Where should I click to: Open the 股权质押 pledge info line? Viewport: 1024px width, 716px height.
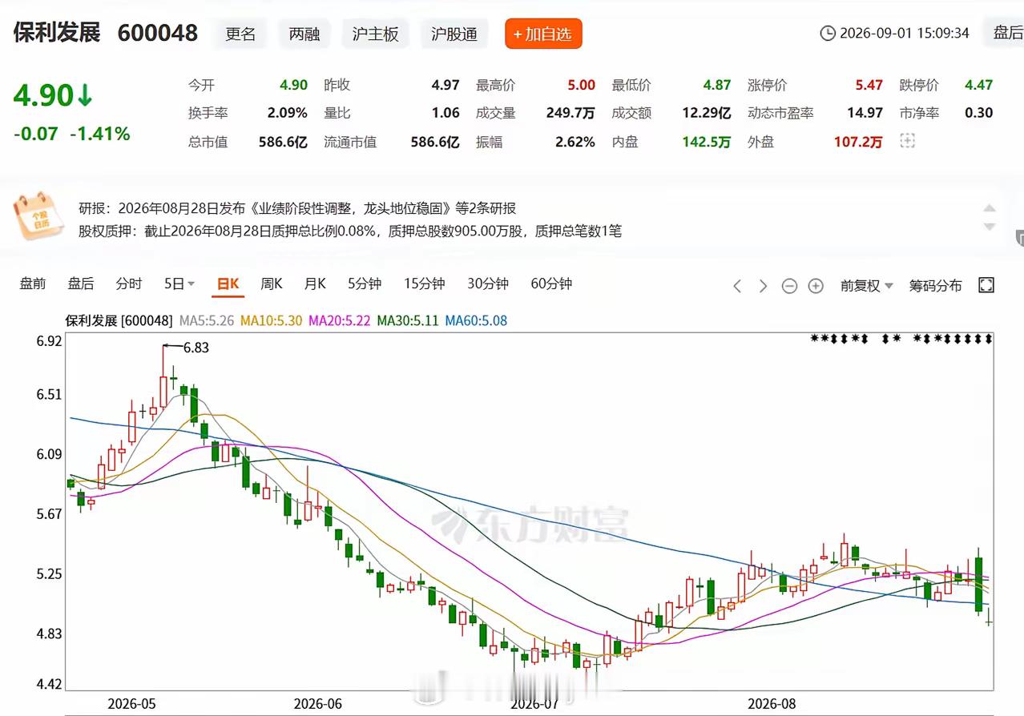point(350,231)
